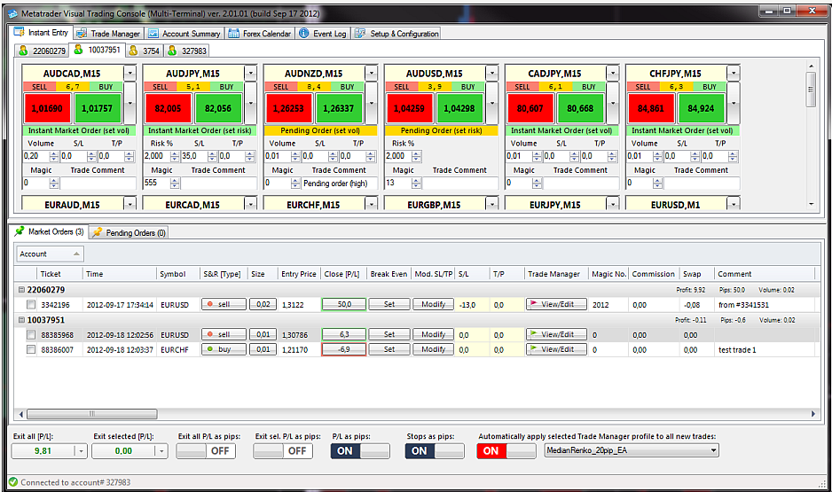Open the AUDNZD,M15 symbol dropdown
This screenshot has width=832, height=492.
coord(372,74)
